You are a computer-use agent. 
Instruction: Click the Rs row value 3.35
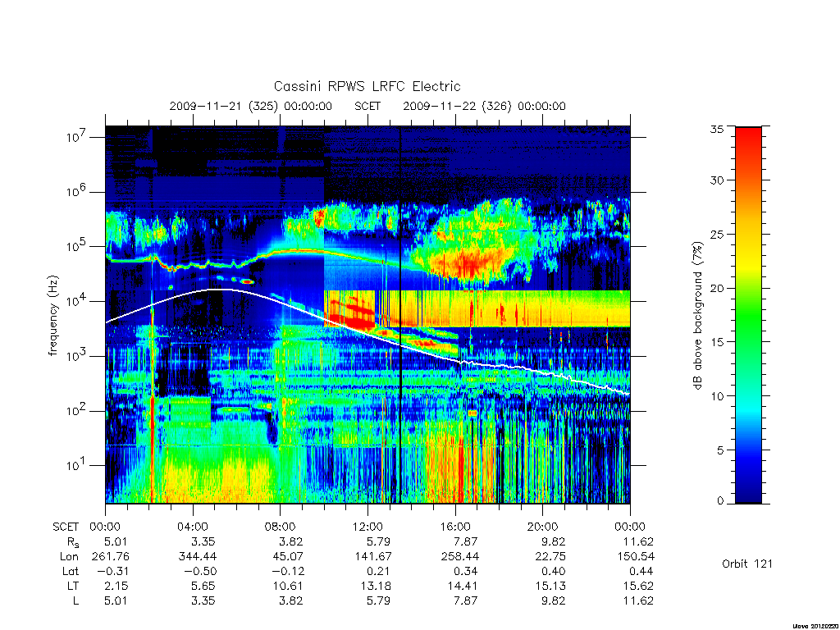(203, 541)
